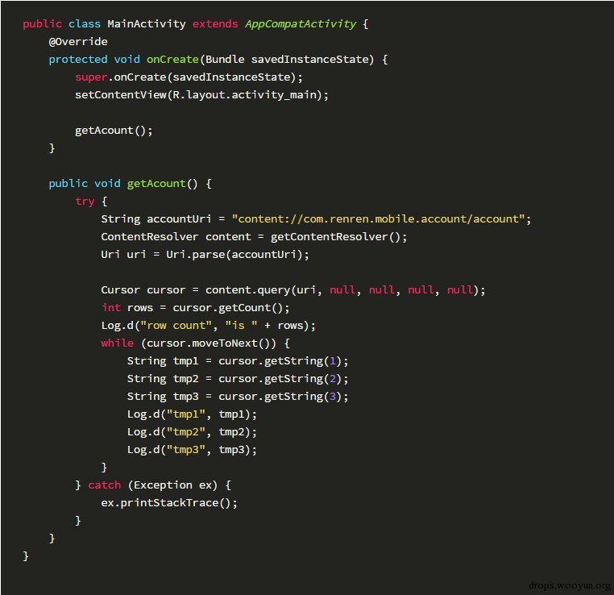Viewport: 614px width, 595px height.
Task: Click the MainActivity class name
Action: coord(147,24)
